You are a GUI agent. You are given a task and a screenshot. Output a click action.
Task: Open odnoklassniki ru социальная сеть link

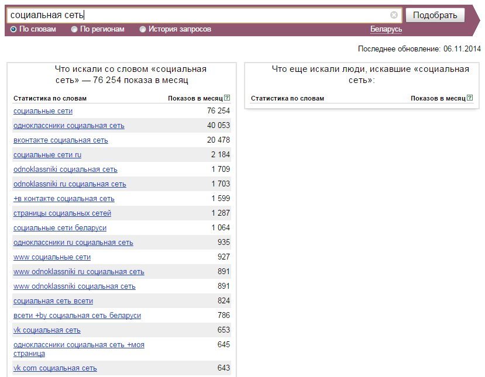click(70, 184)
